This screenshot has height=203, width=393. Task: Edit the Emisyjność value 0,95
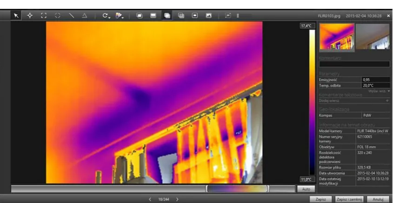[x=376, y=80]
